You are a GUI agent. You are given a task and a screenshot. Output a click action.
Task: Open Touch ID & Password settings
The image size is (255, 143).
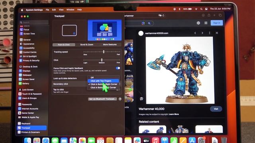coord(30,94)
